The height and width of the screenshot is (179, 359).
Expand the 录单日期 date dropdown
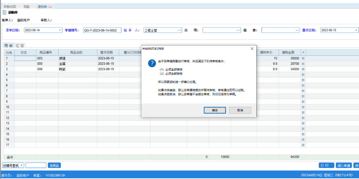(x=60, y=30)
